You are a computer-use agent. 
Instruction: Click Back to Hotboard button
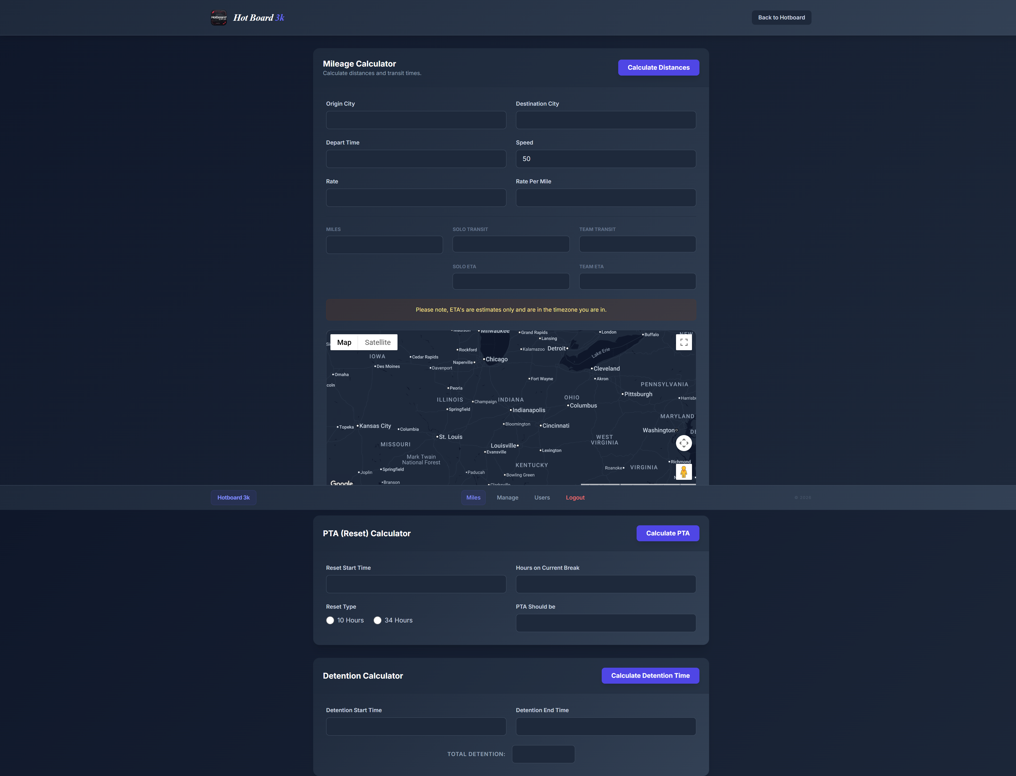781,18
